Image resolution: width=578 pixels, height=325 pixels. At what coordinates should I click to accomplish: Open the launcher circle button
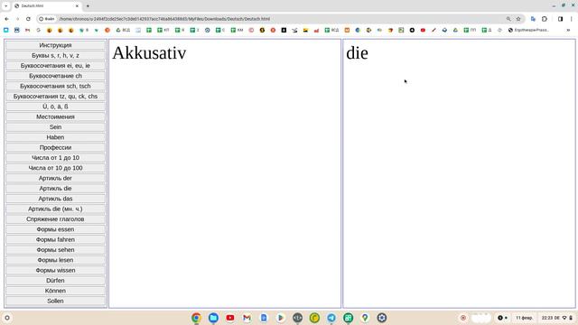[7, 318]
